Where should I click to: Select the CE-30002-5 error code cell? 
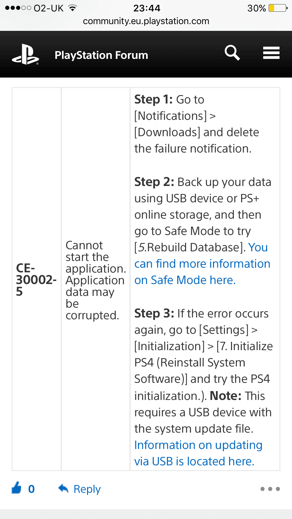[37, 279]
